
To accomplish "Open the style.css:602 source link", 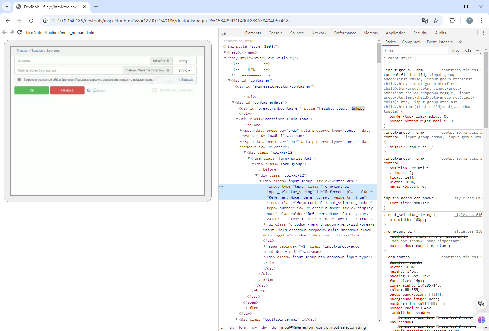I will [x=468, y=198].
